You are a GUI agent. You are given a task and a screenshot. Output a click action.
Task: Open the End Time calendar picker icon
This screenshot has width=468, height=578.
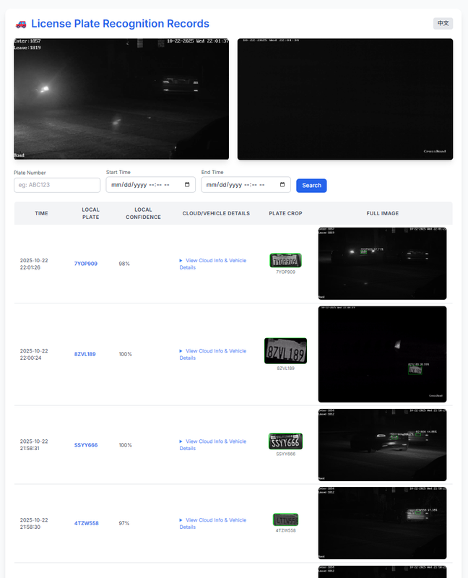pos(282,185)
